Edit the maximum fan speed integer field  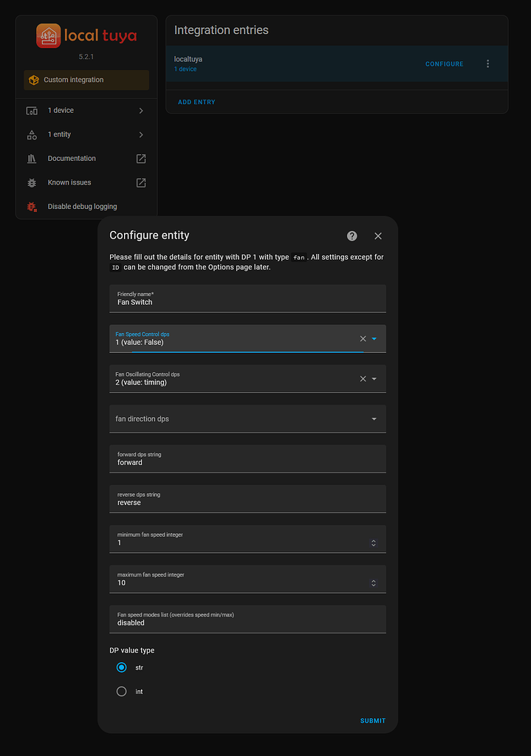click(248, 579)
